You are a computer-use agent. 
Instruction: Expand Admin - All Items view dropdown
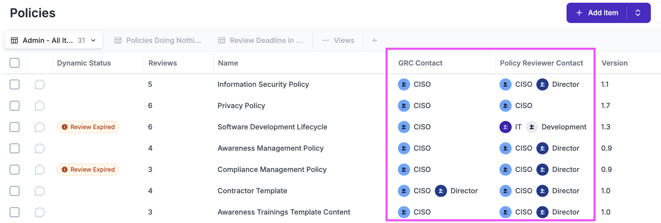93,41
